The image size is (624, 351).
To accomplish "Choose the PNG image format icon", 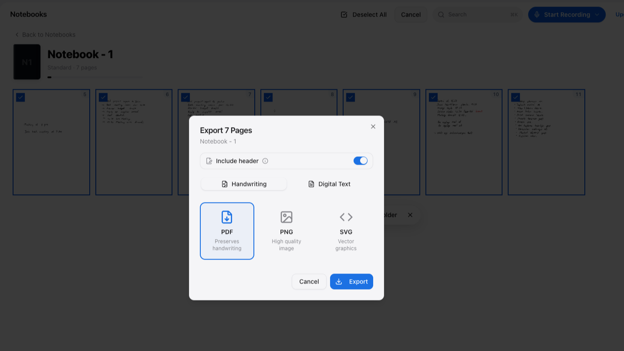I will tap(287, 217).
